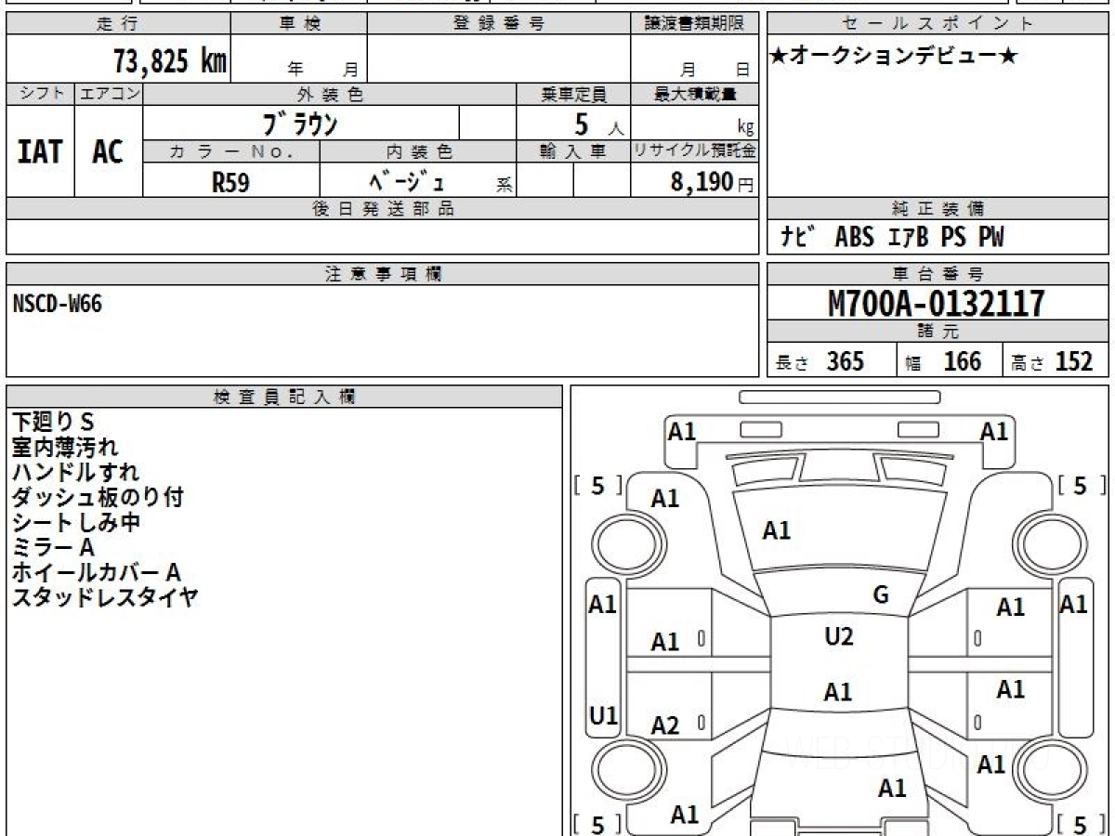Select the 登録番号 header
1115x836 pixels.
point(499,23)
